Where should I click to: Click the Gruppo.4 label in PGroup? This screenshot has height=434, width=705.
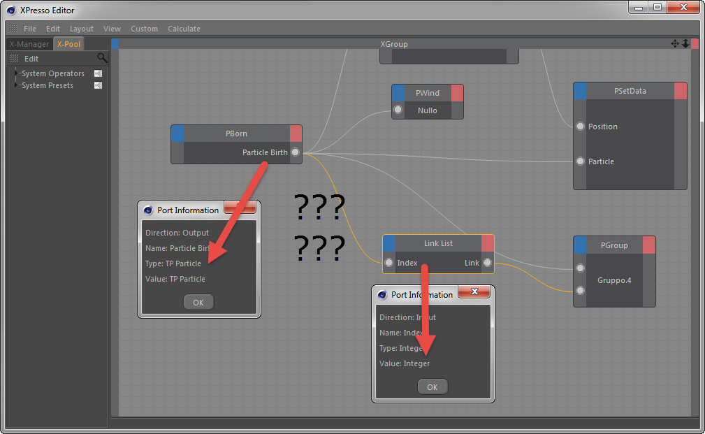[x=614, y=280]
